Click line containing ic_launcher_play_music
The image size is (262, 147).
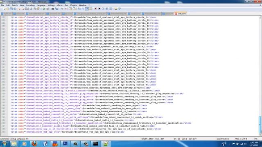[92, 96]
